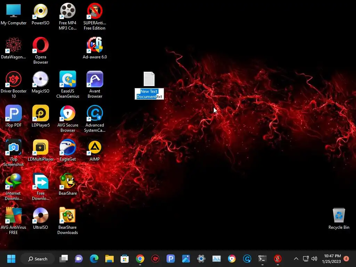Image resolution: width=356 pixels, height=267 pixels.
Task: Select the Avant Browser desktop shortcut
Action: point(95,85)
